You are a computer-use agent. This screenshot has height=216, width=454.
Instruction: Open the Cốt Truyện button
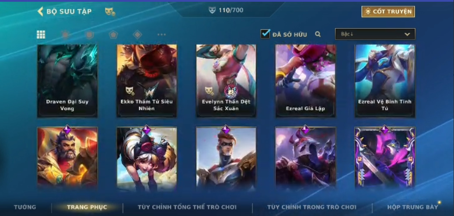point(388,11)
